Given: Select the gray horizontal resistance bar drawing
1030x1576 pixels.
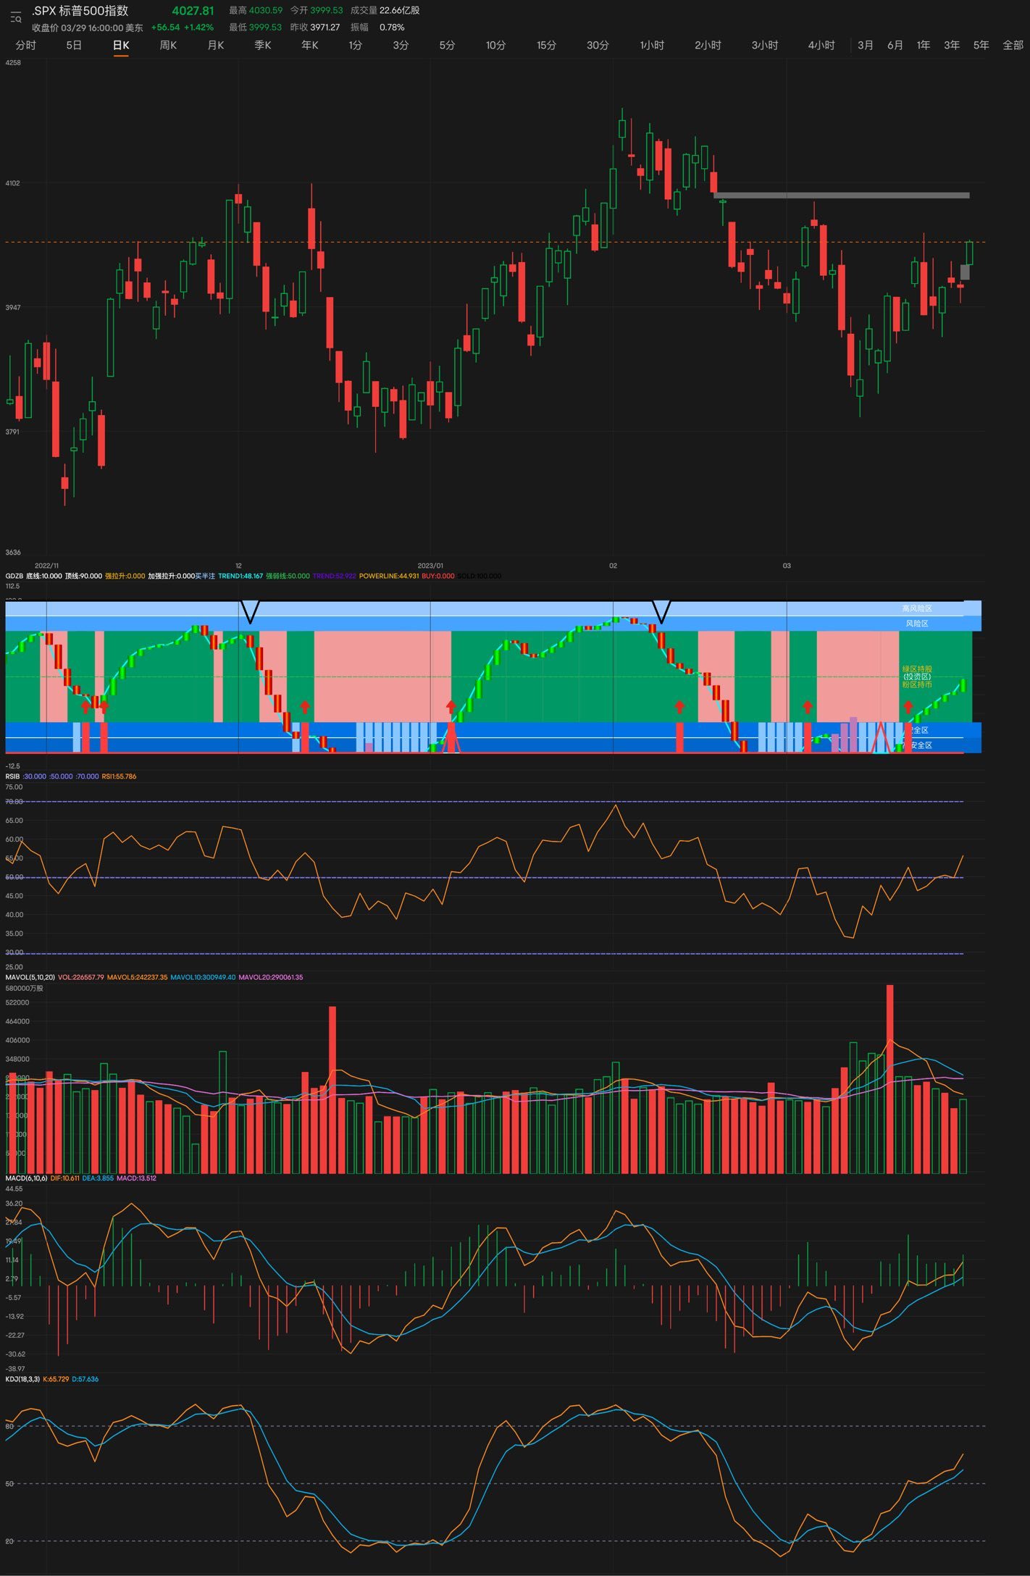Looking at the screenshot, I should [842, 195].
